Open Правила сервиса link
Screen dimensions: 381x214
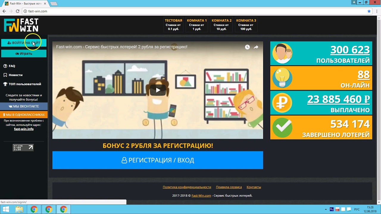click(x=229, y=187)
